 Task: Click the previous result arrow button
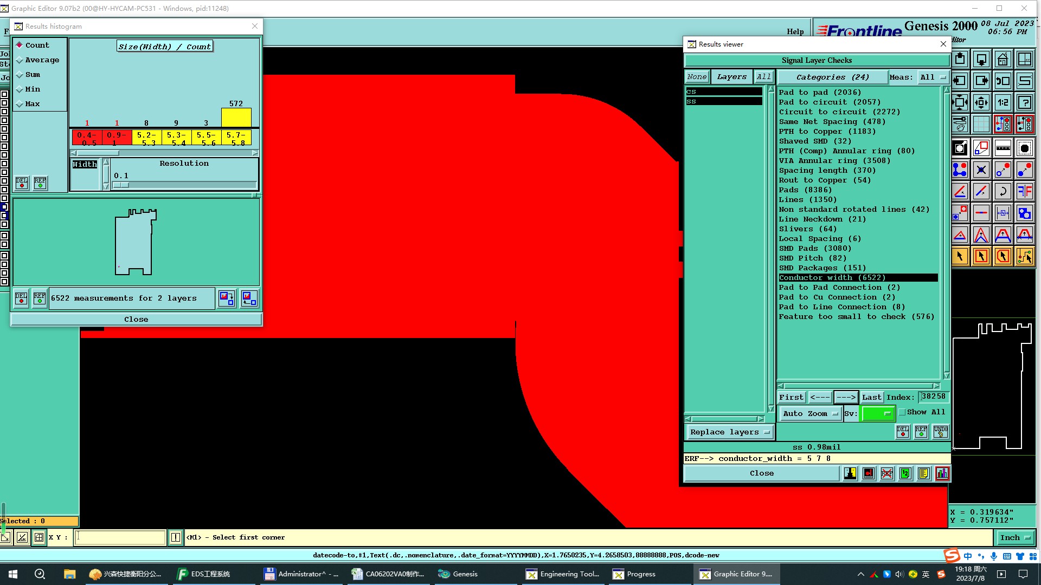pos(820,397)
